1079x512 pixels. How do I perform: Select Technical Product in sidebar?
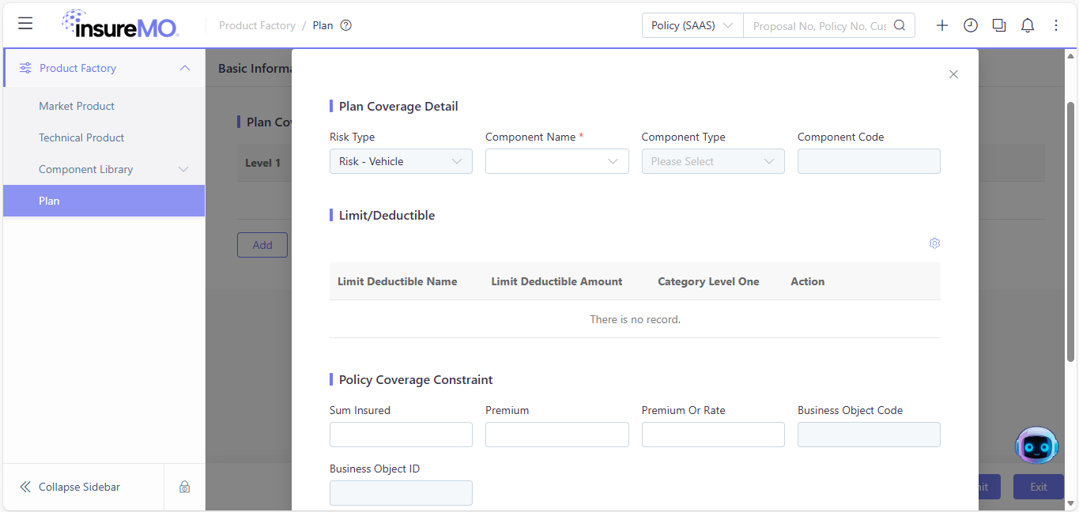click(x=81, y=137)
